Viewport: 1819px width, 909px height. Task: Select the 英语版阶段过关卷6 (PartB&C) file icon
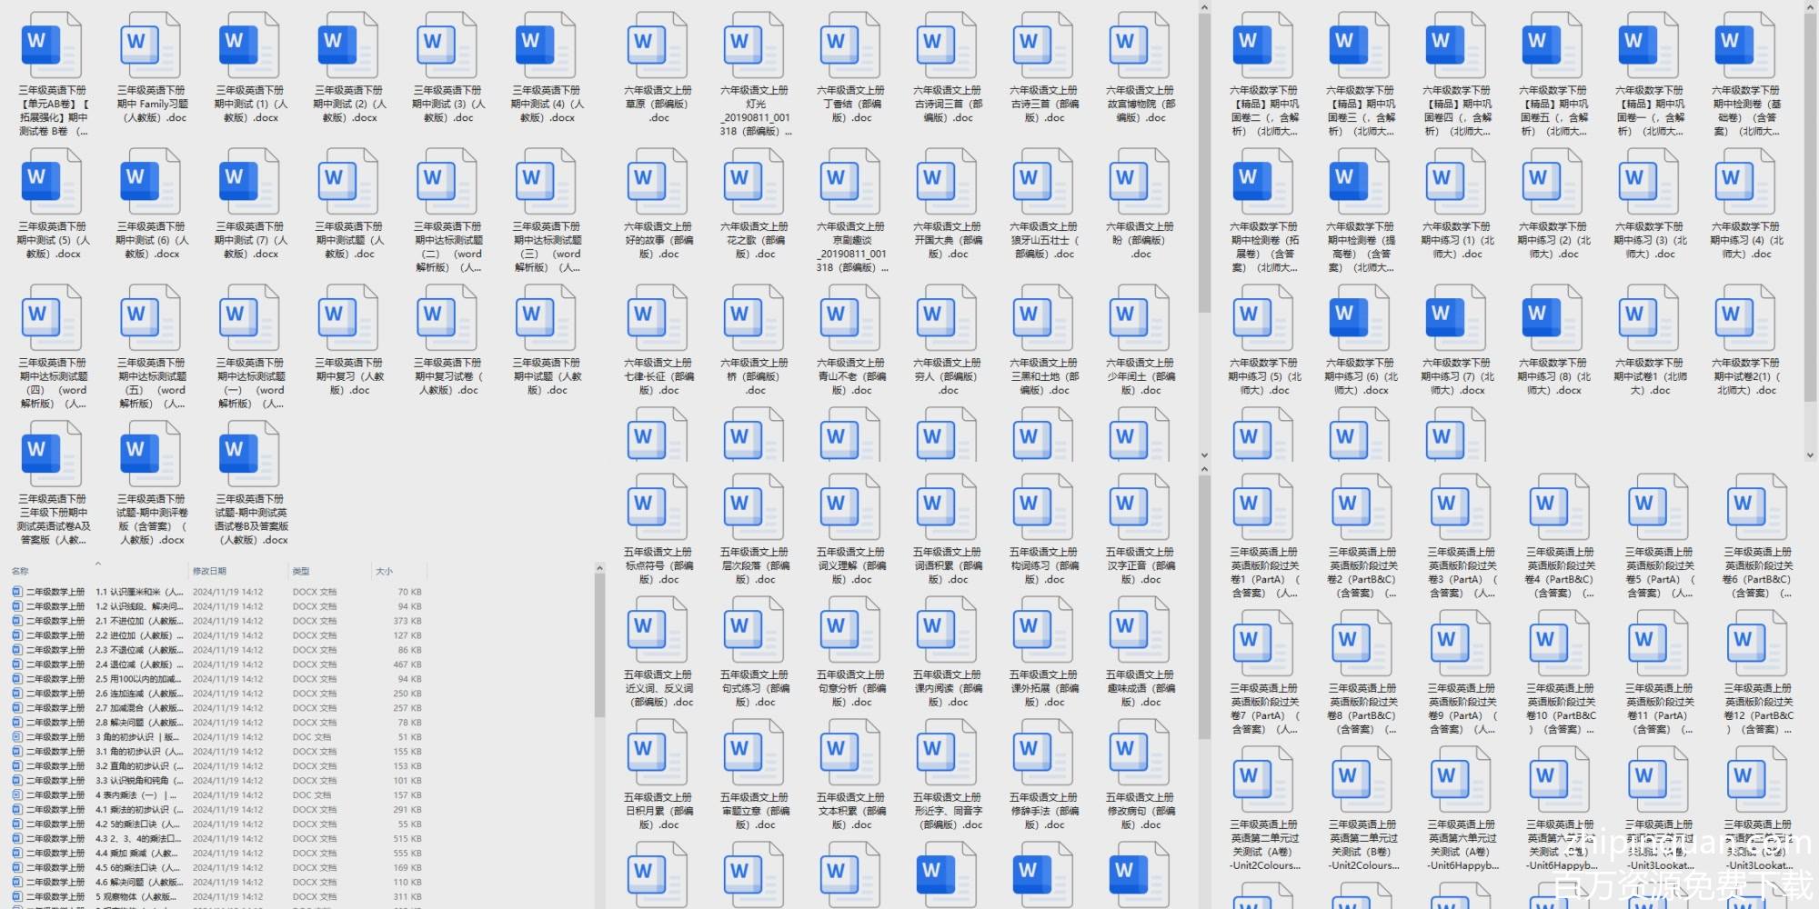(1757, 507)
